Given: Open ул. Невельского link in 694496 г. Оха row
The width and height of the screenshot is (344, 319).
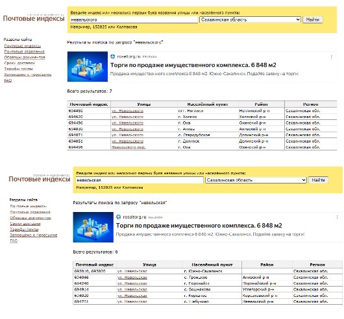Looking at the screenshot, I should (x=127, y=123).
